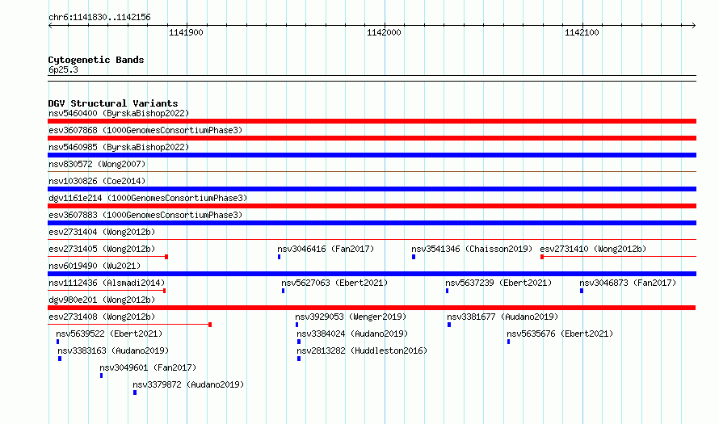Click the DGV Structural Variants track title
Viewport: 719px width, 424px height.
113,103
